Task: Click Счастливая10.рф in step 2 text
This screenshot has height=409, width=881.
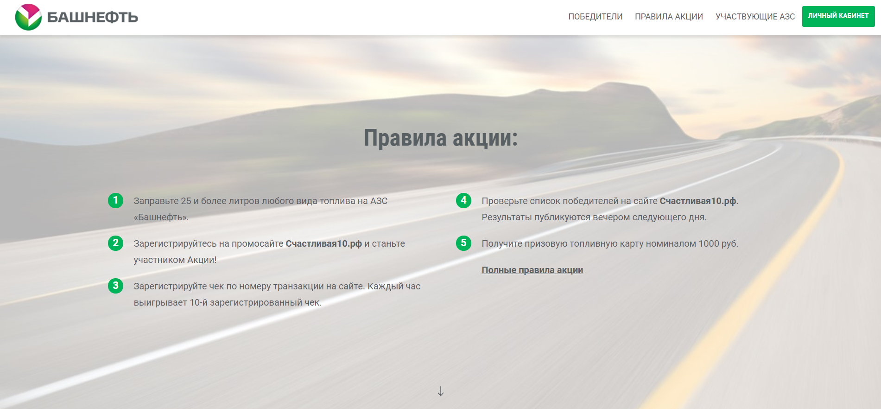Action: point(323,243)
